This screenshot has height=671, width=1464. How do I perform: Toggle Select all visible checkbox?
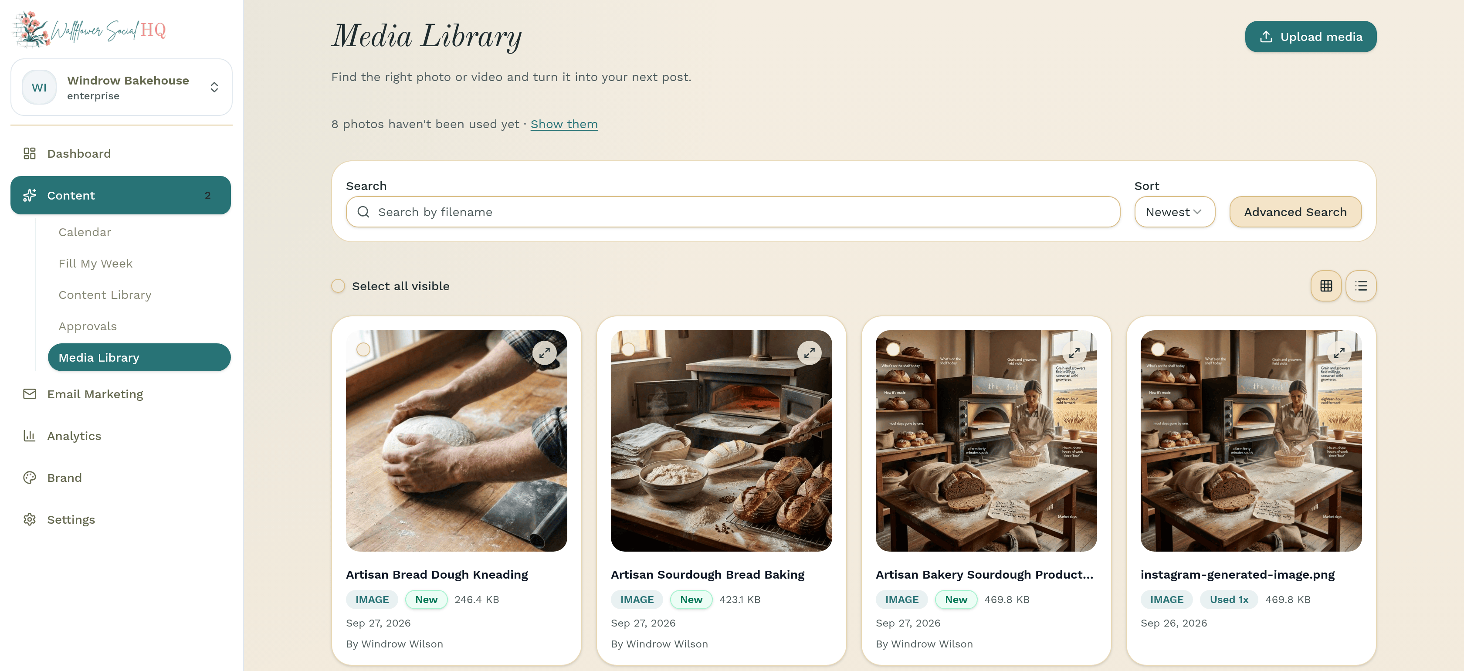338,286
